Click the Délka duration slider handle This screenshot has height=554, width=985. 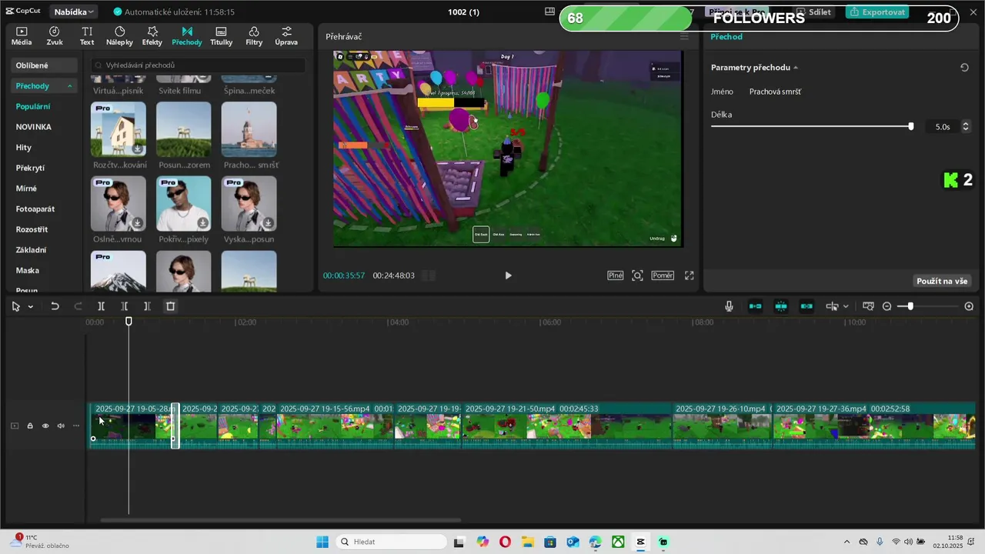(911, 126)
